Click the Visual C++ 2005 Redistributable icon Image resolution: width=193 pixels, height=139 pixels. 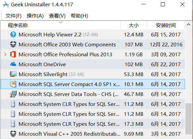13,134
